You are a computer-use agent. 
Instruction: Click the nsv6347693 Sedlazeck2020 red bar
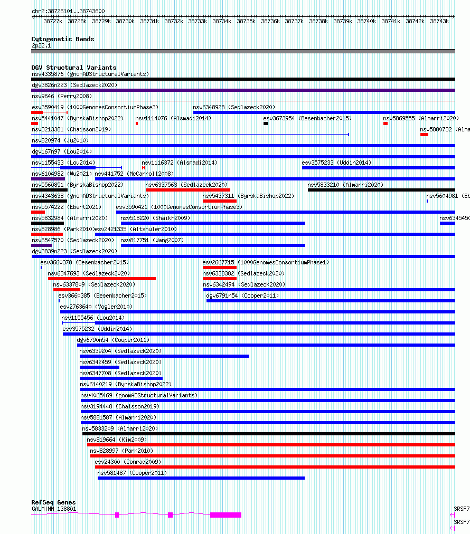point(102,279)
